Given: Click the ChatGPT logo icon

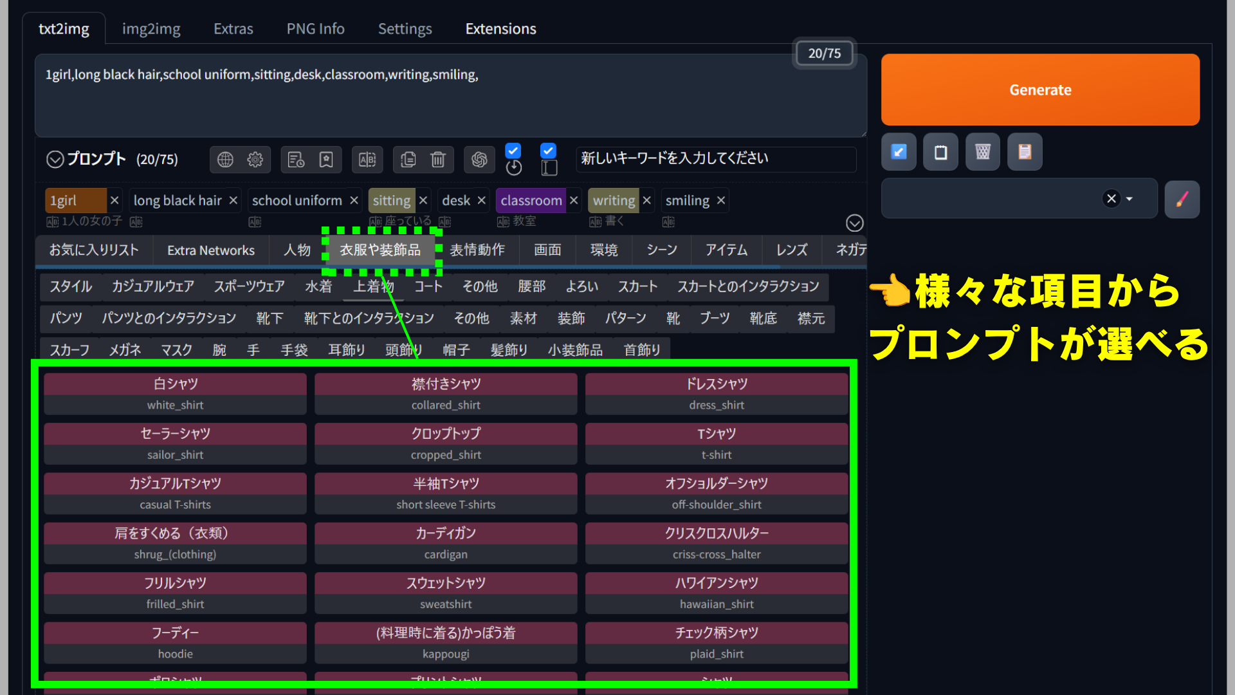Looking at the screenshot, I should click(x=479, y=160).
